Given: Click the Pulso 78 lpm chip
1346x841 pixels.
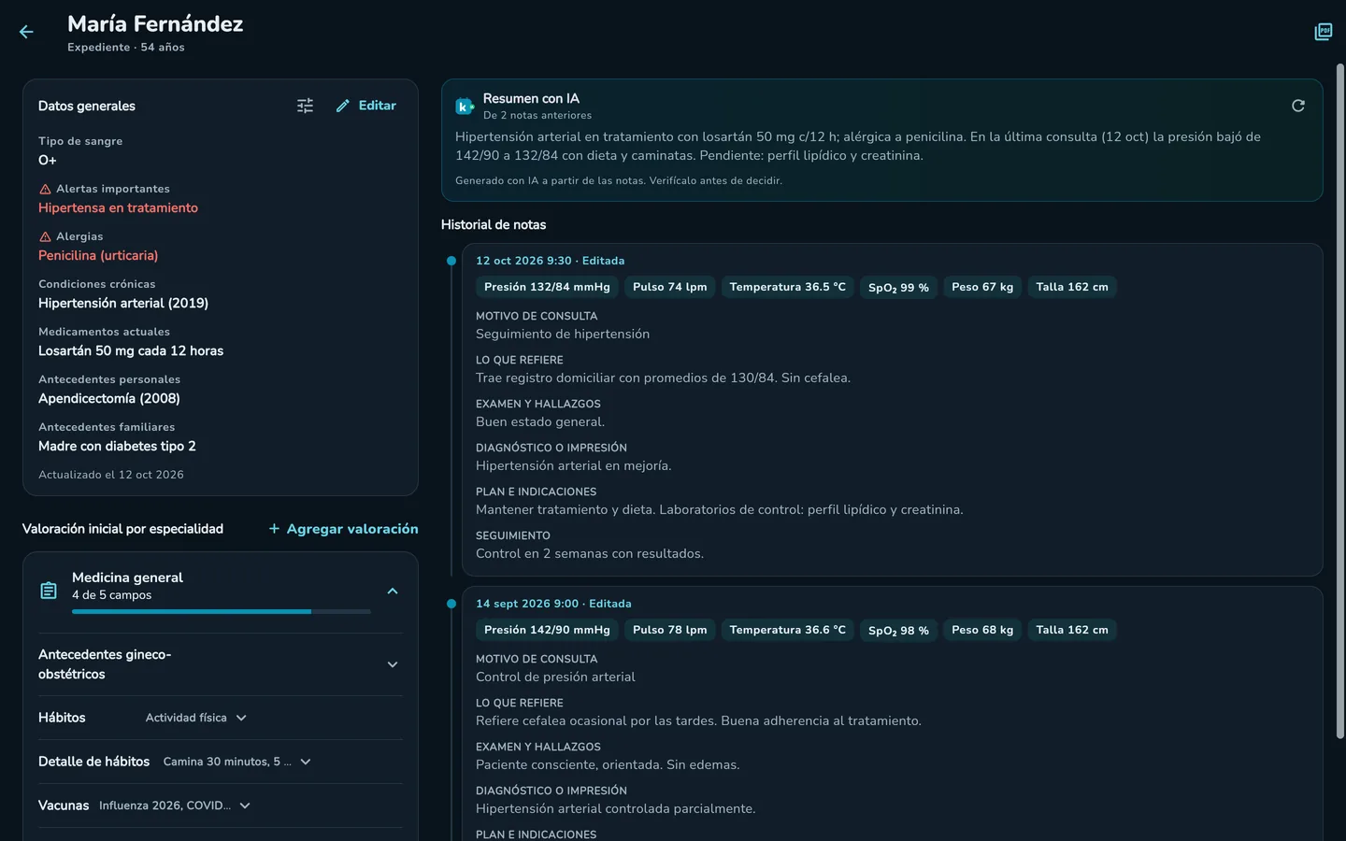Looking at the screenshot, I should pyautogui.click(x=669, y=630).
